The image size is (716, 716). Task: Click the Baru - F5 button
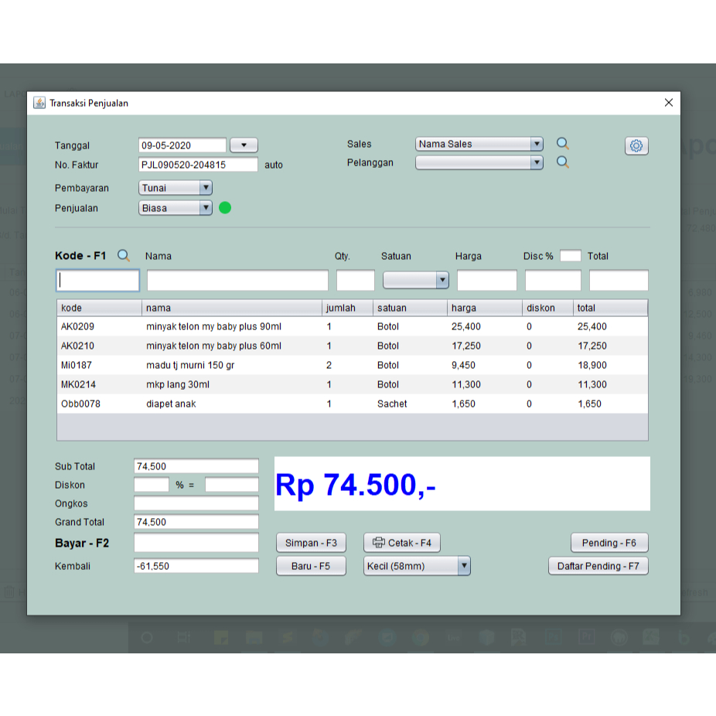311,565
